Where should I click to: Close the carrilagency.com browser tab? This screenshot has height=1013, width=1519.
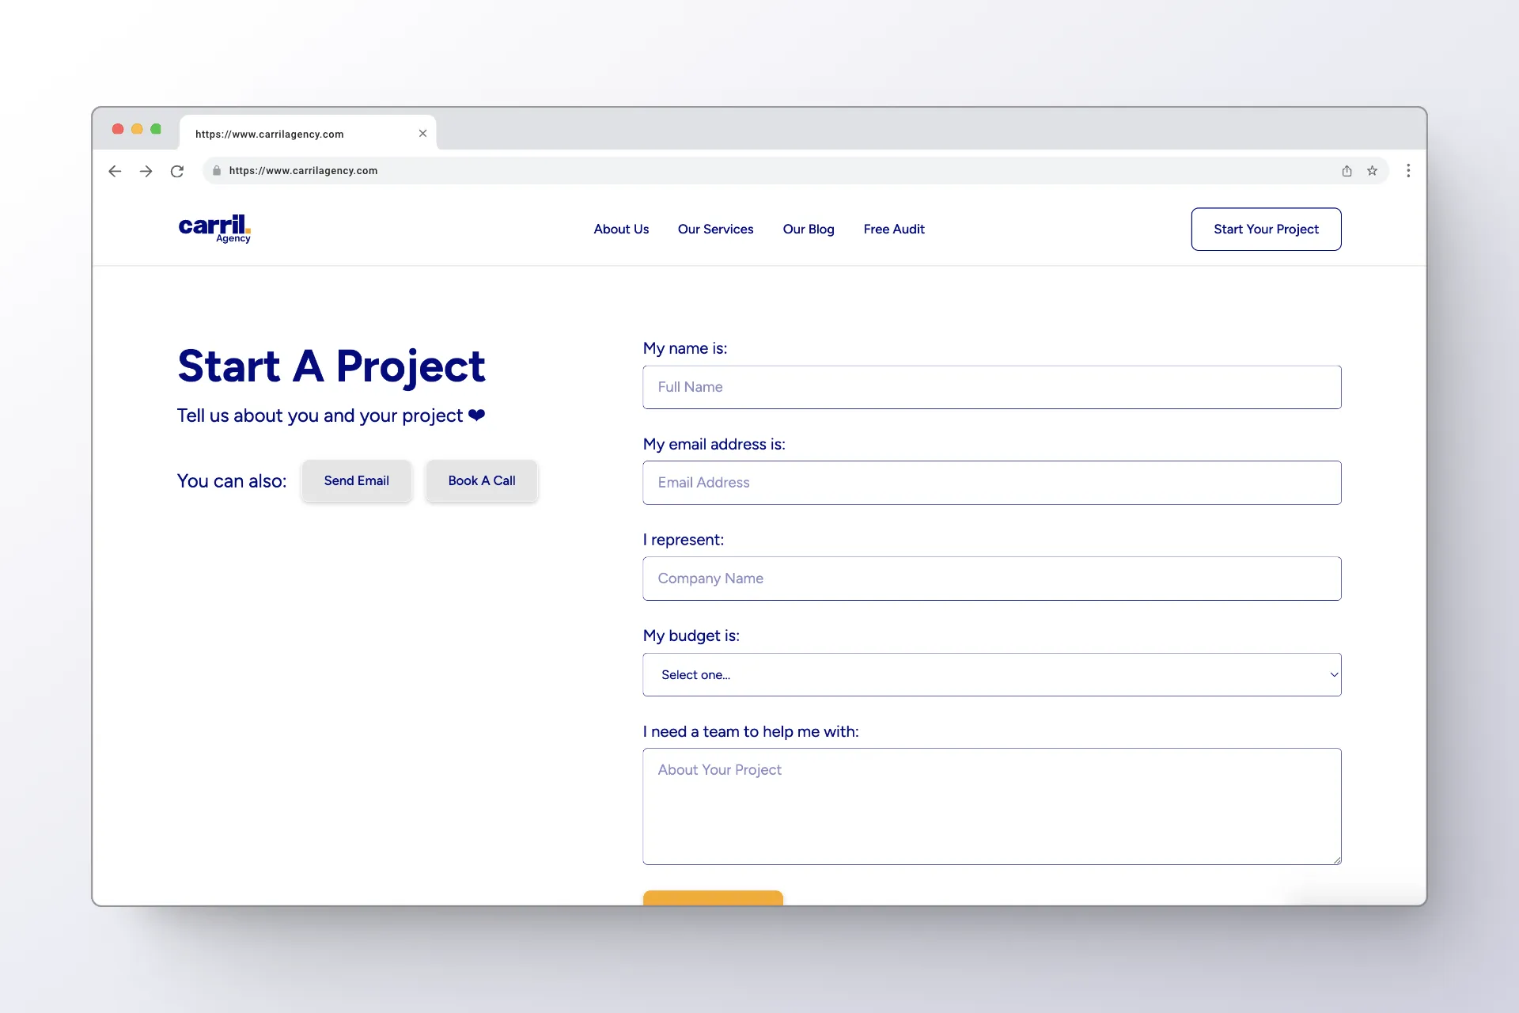pyautogui.click(x=422, y=134)
